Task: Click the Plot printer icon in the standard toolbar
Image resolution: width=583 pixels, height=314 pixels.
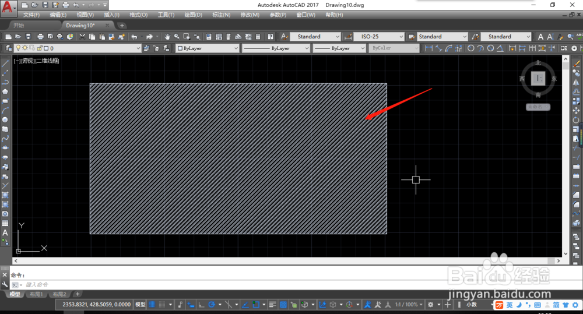Action: [x=40, y=37]
